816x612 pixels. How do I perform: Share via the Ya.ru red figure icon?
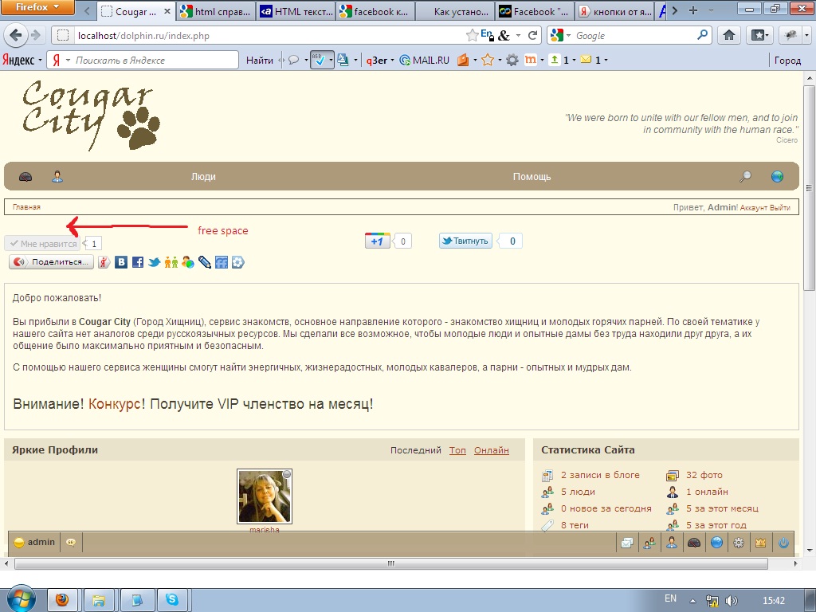104,262
